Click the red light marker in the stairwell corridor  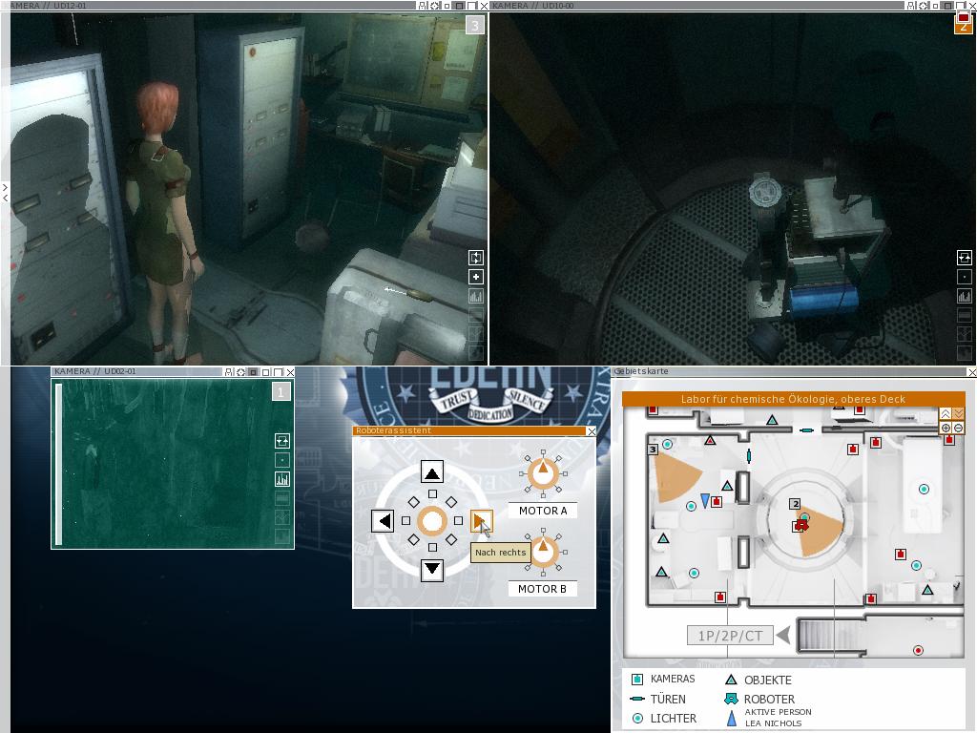(918, 650)
